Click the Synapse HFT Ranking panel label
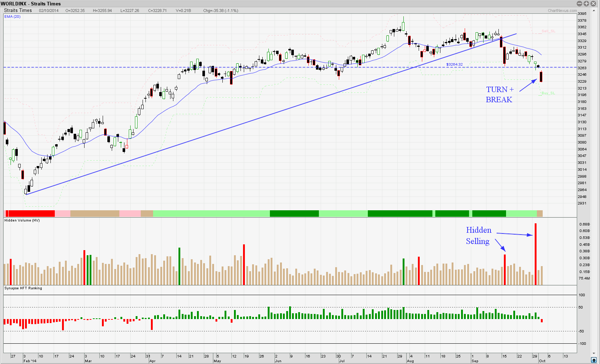The image size is (600, 364). click(23, 288)
